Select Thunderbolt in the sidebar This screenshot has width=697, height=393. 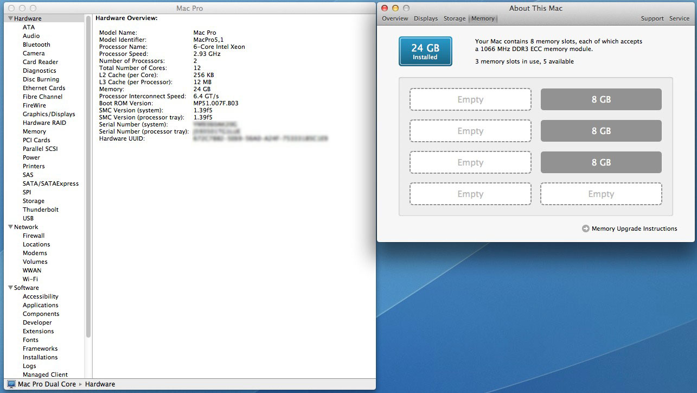click(x=41, y=210)
